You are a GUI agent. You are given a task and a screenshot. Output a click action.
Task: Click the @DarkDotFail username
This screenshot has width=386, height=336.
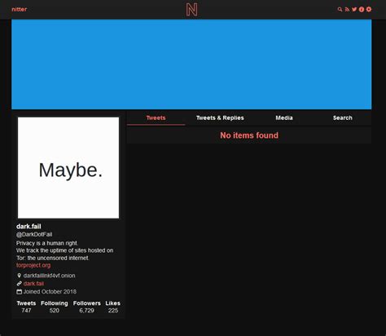pyautogui.click(x=34, y=234)
